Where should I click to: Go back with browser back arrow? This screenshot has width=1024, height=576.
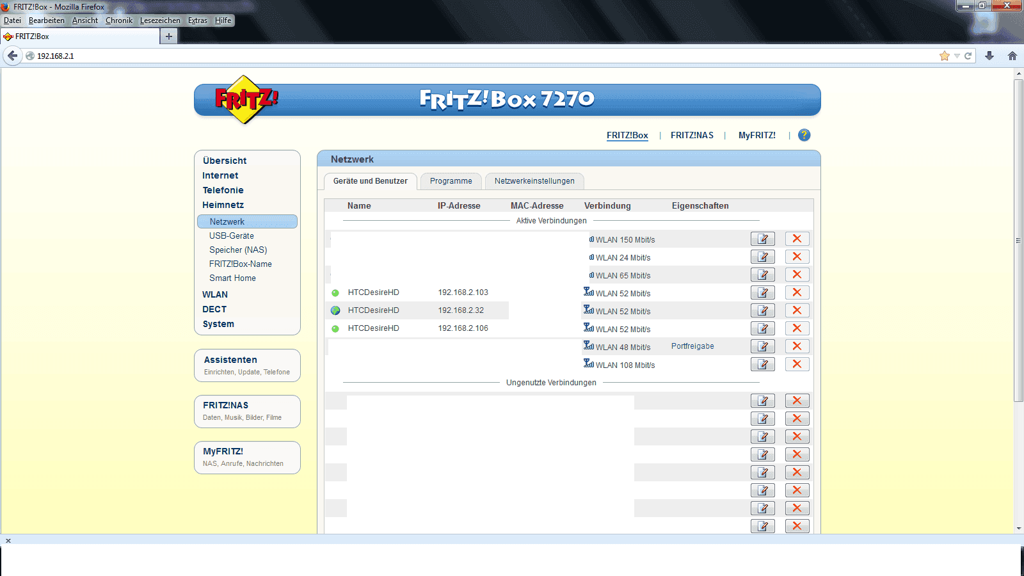[x=13, y=56]
